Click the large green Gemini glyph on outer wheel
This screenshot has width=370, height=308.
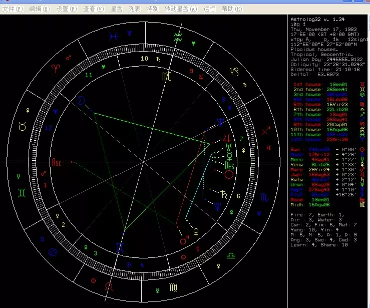click(22, 193)
